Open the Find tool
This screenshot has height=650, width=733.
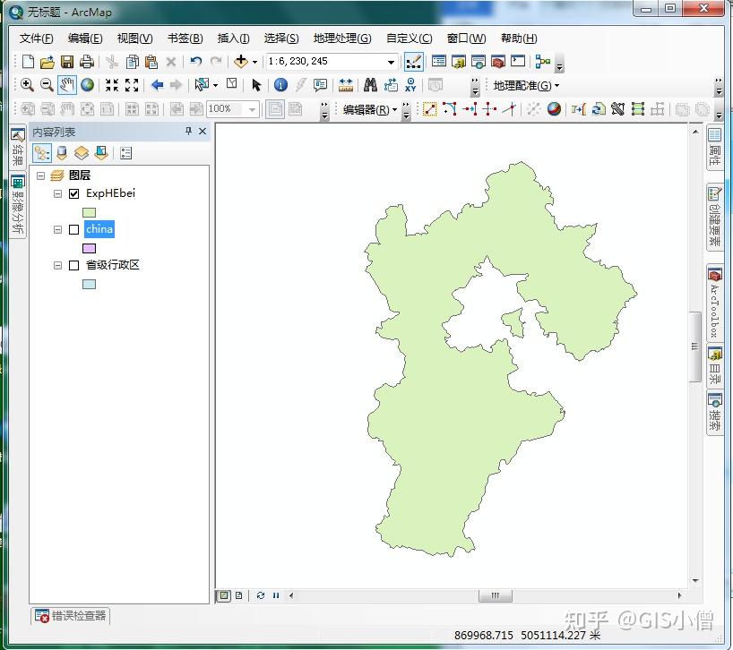point(371,85)
